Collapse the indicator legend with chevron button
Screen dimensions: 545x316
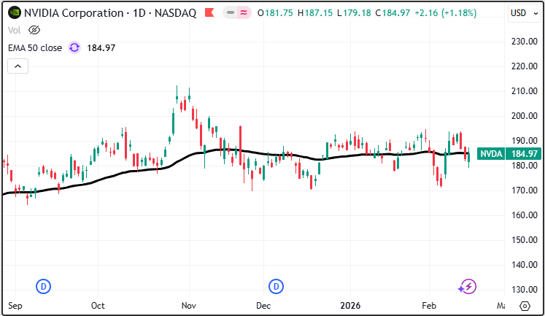18,66
